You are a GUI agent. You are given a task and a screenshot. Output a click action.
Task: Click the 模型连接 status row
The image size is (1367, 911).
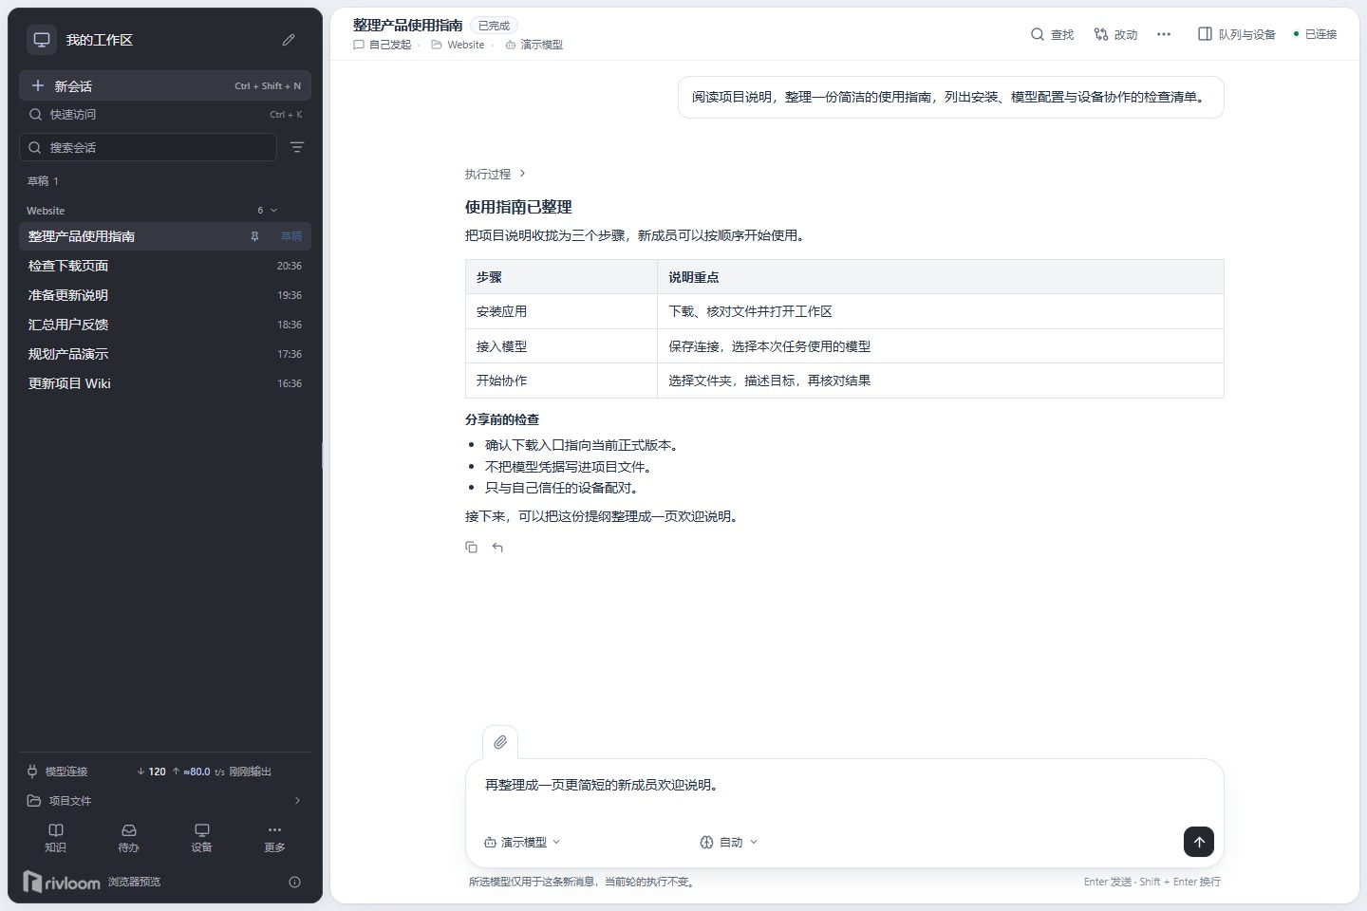coord(165,772)
